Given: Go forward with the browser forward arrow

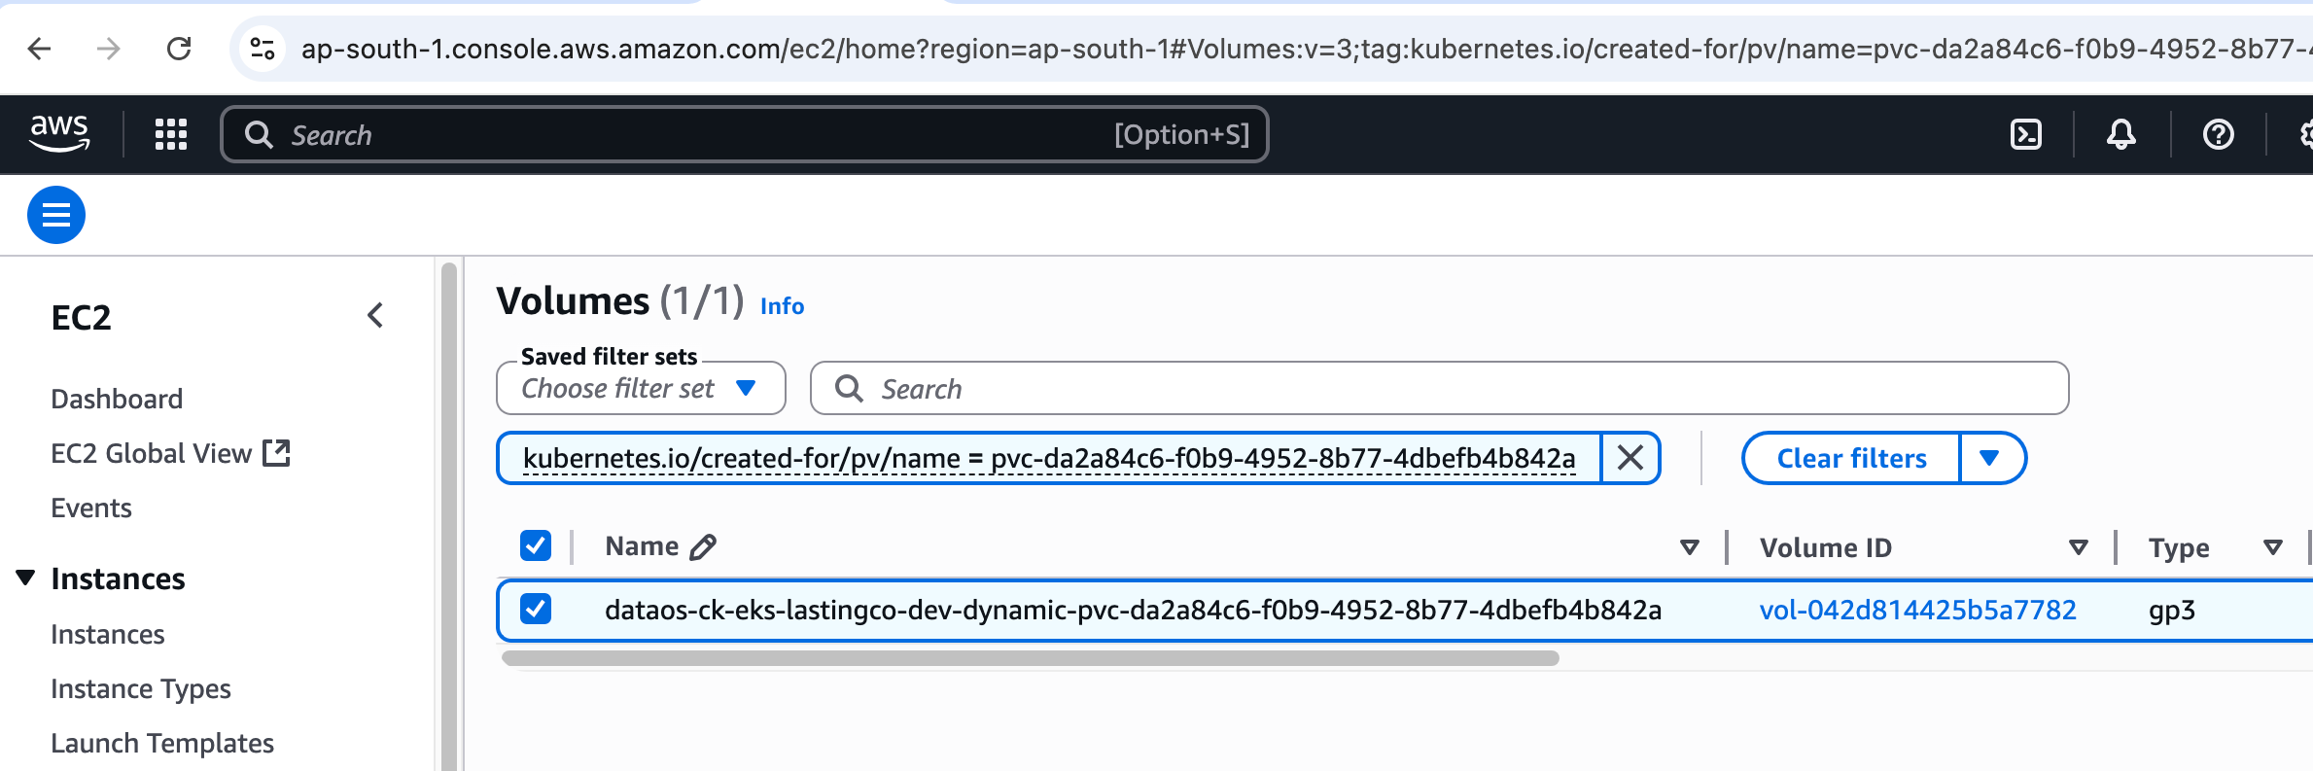Looking at the screenshot, I should pos(109,49).
